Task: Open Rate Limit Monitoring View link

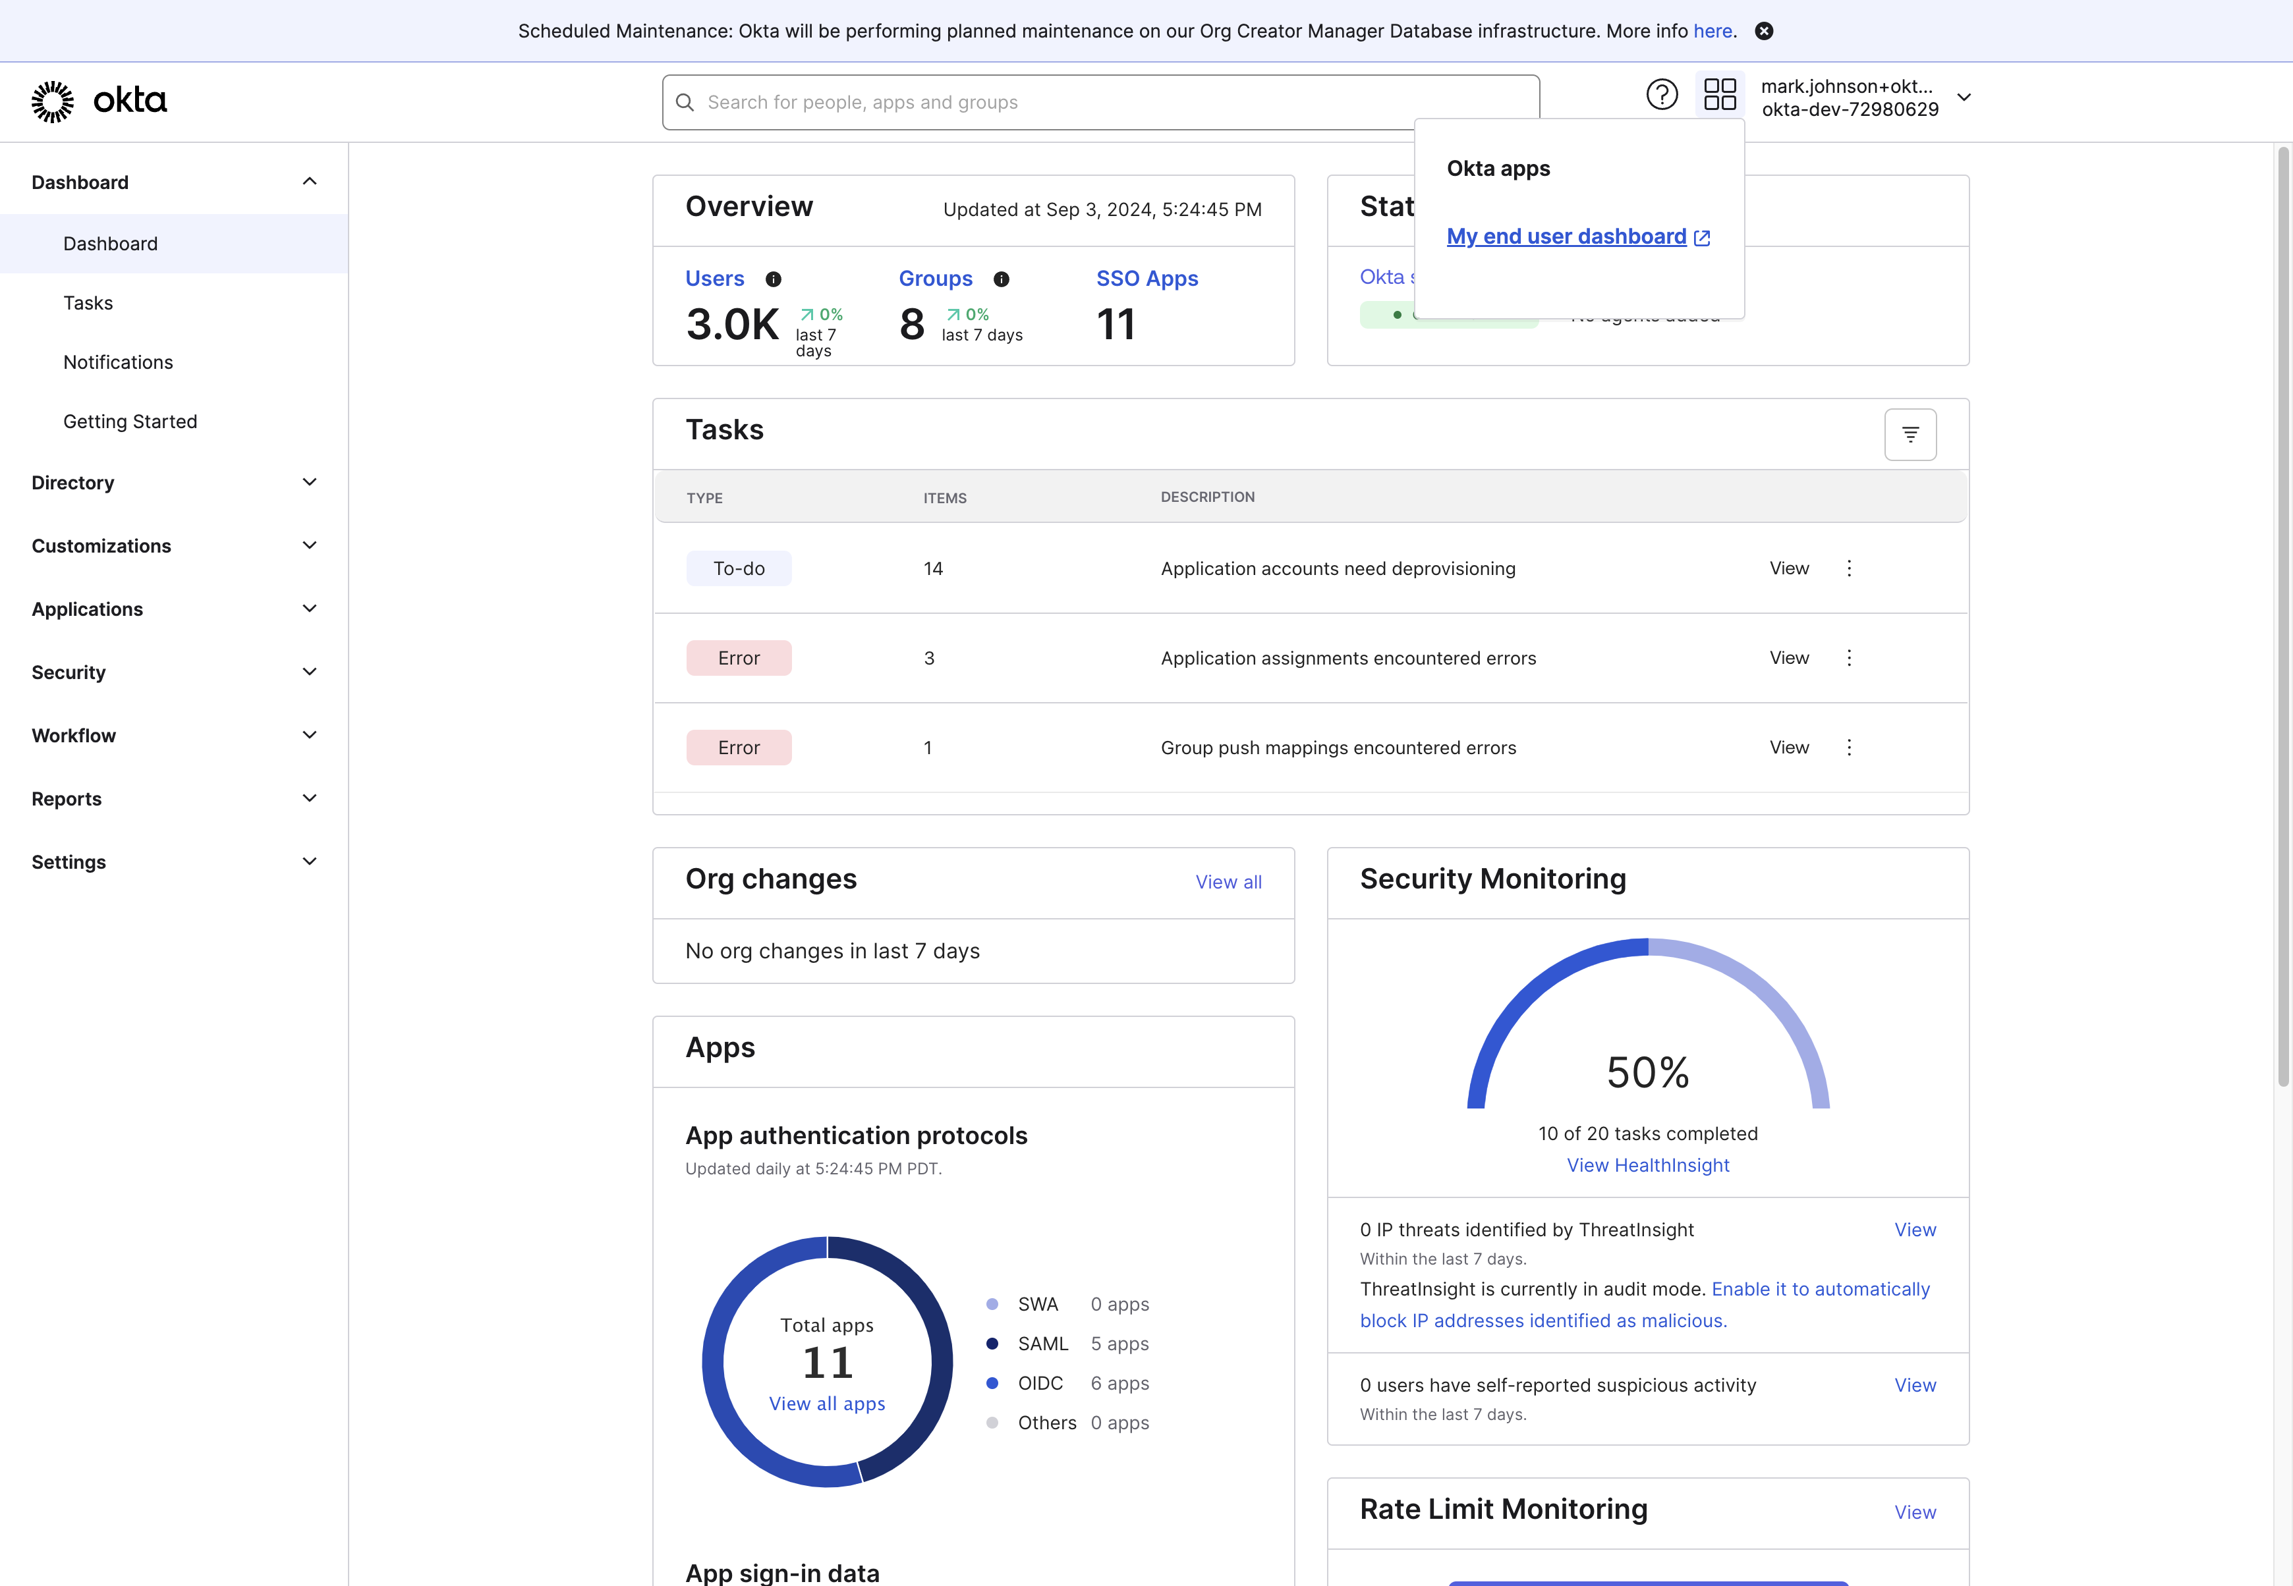Action: click(x=1915, y=1512)
